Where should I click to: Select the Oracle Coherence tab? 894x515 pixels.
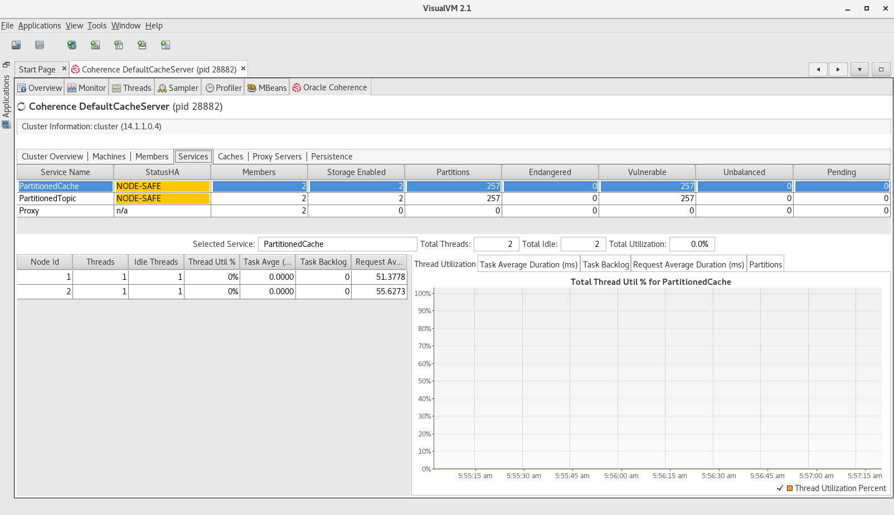click(330, 88)
